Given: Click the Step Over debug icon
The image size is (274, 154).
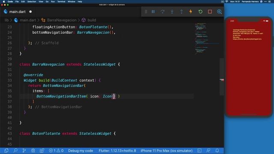Looking at the screenshot, I should pos(163,12).
